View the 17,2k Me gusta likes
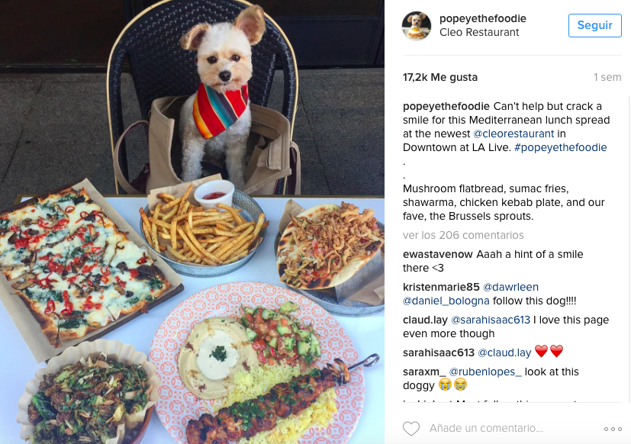631x444 pixels. click(439, 77)
